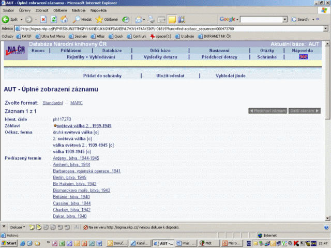Open Barbarossa, vojenská operace, 1941
This screenshot has width=331, height=248.
click(87, 171)
